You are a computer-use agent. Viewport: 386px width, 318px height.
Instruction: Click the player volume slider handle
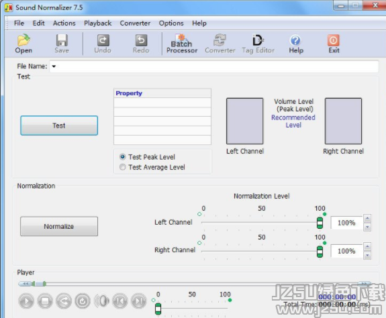point(158,309)
